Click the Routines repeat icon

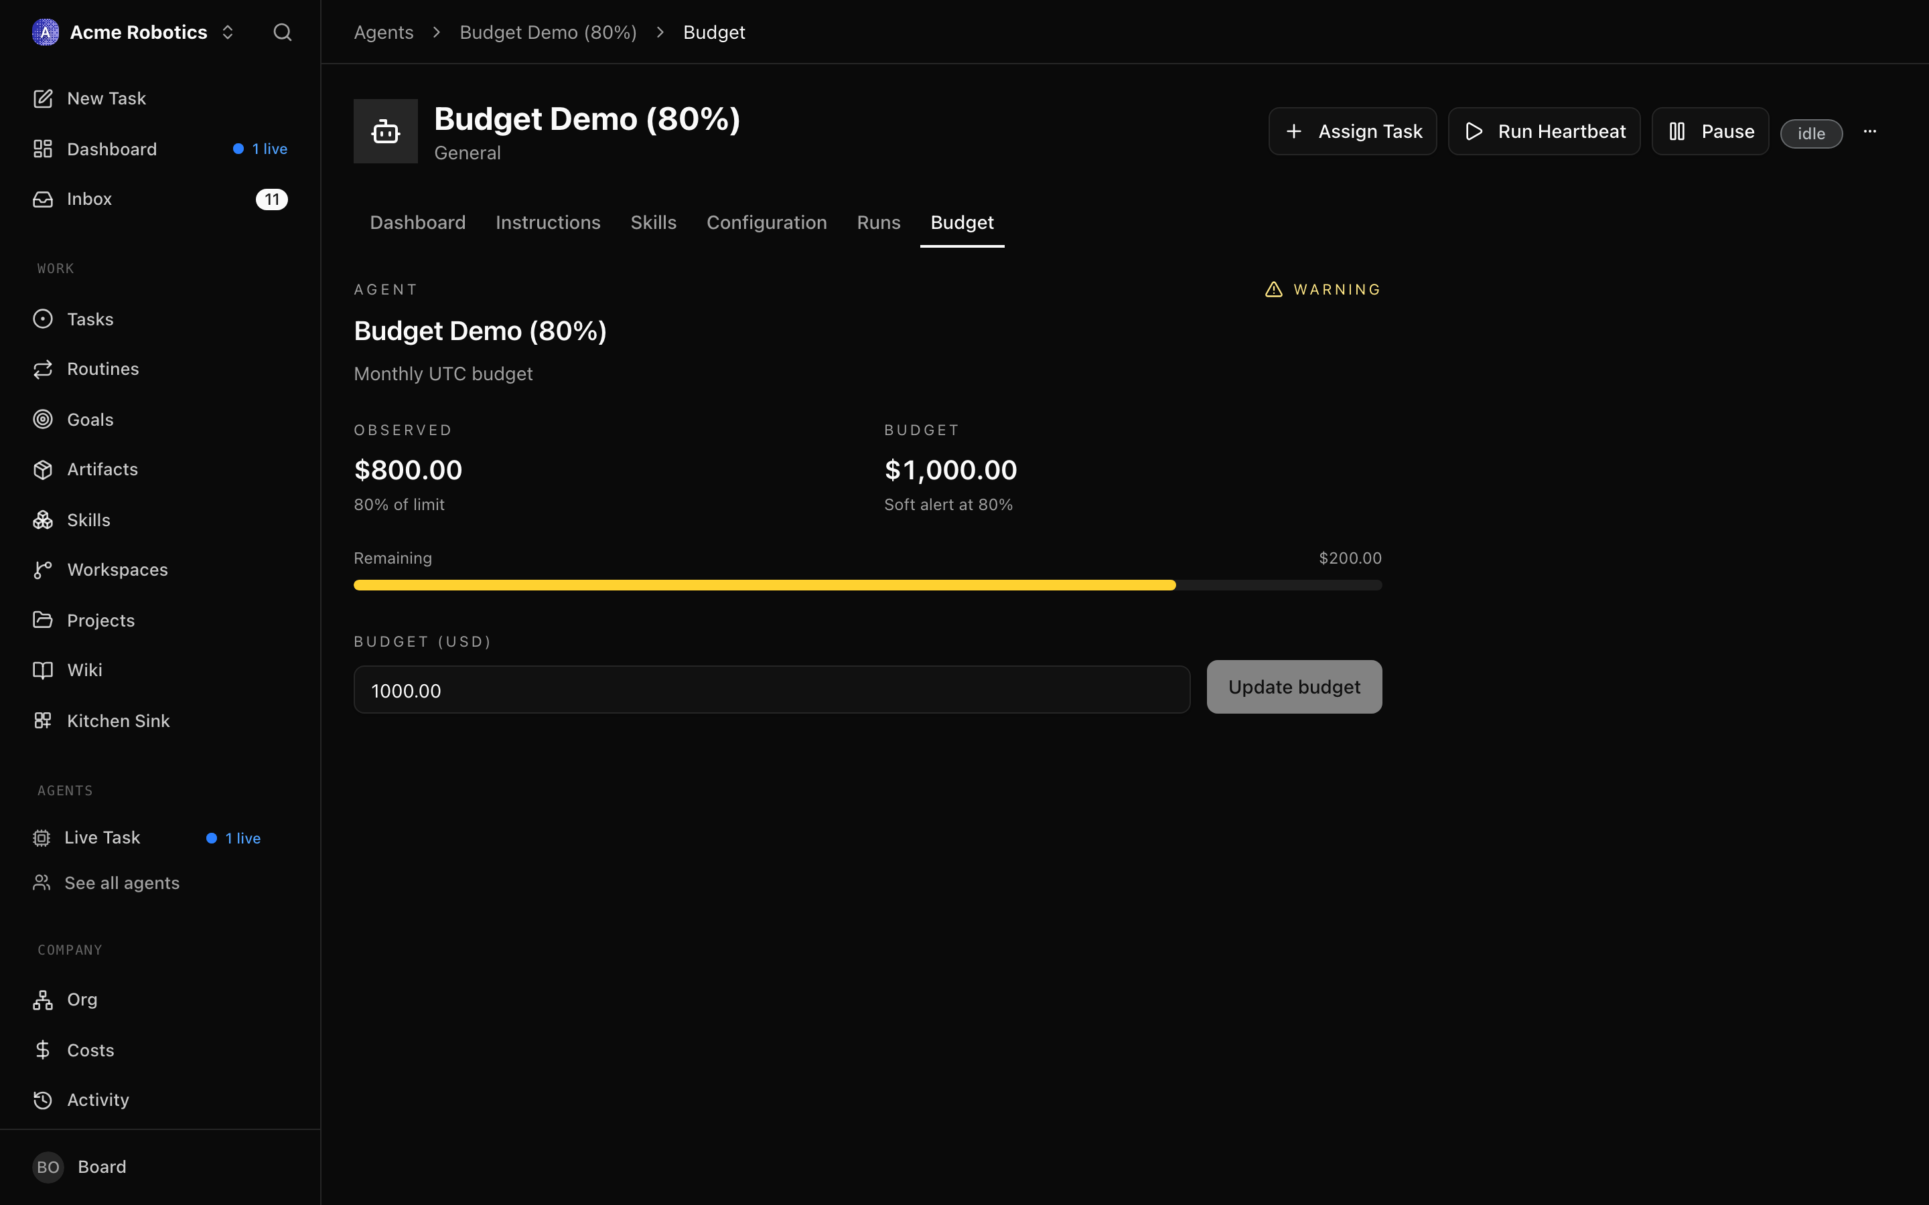[x=43, y=369]
